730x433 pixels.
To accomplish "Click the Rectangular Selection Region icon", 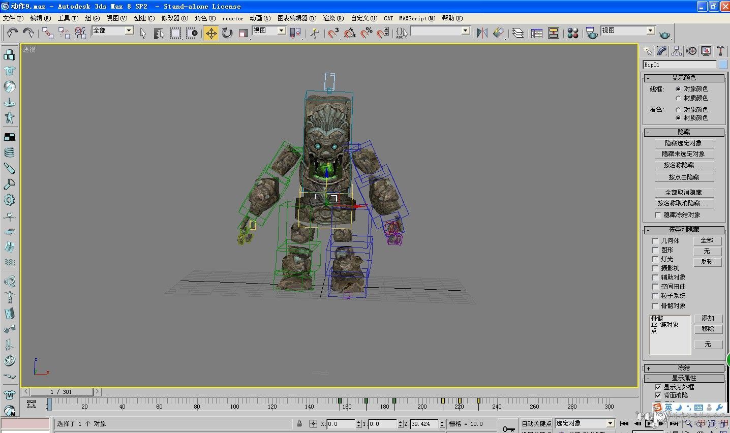I will pos(175,33).
